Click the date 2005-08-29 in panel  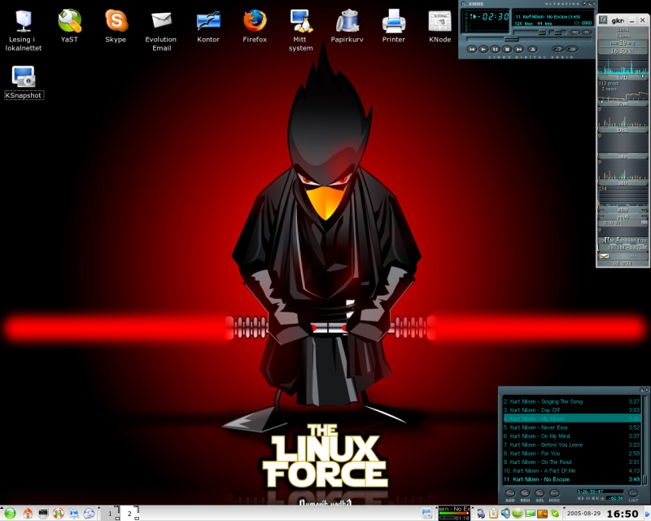click(x=583, y=514)
